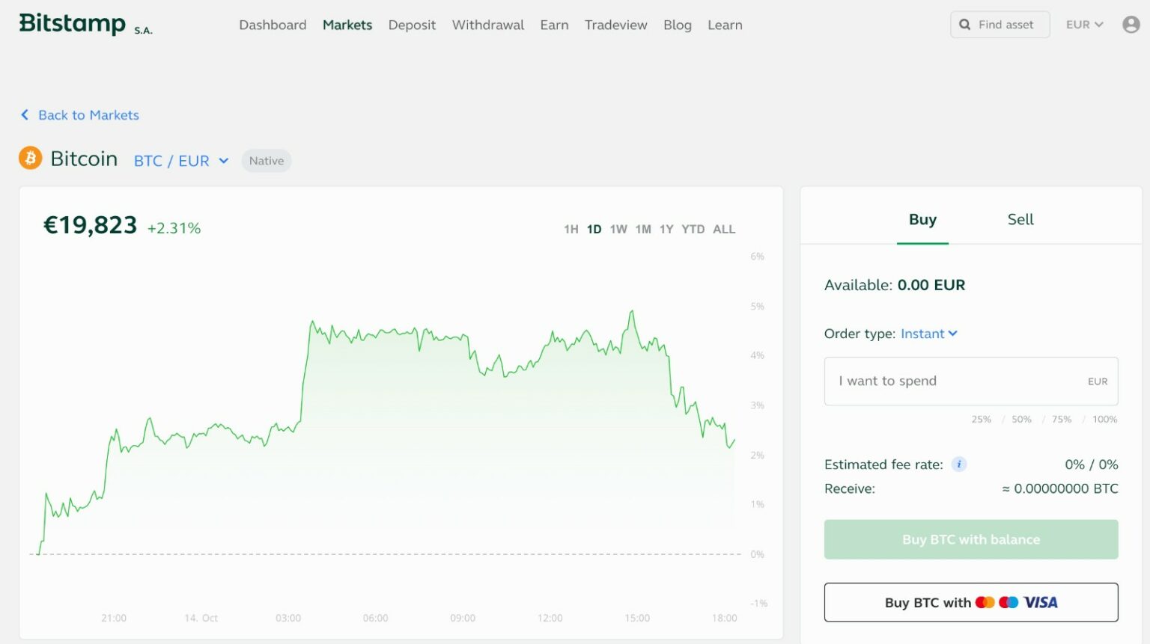Click the Bitstamp logo
This screenshot has width=1150, height=644.
coord(72,22)
